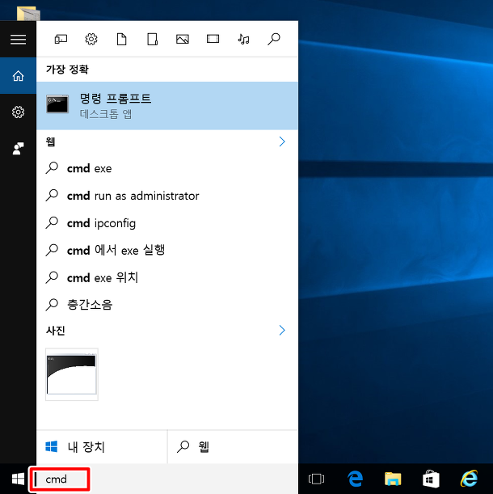Filter results by Settings gear icon
The image size is (493, 494).
pos(91,39)
